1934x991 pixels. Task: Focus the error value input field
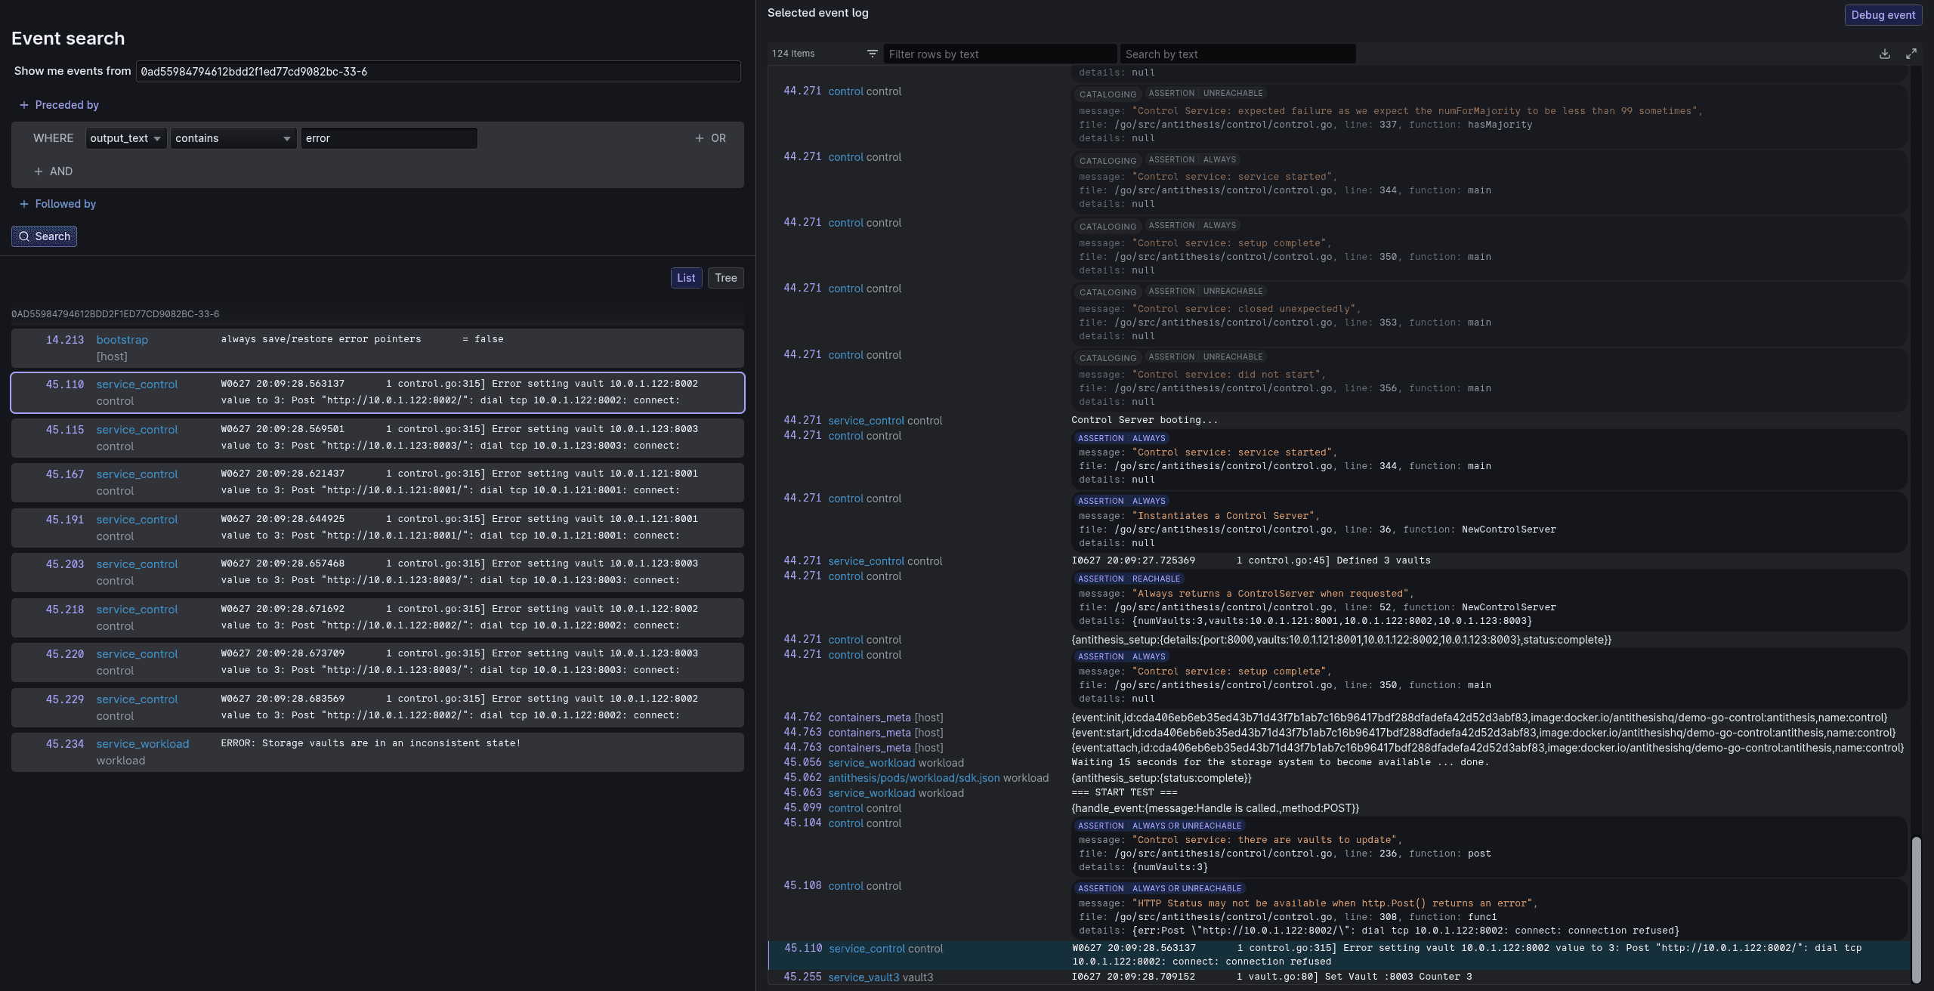click(389, 138)
